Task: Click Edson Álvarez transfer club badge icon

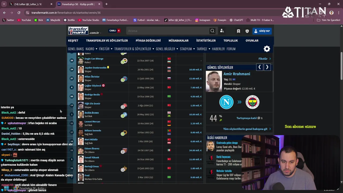Action: click(124, 151)
